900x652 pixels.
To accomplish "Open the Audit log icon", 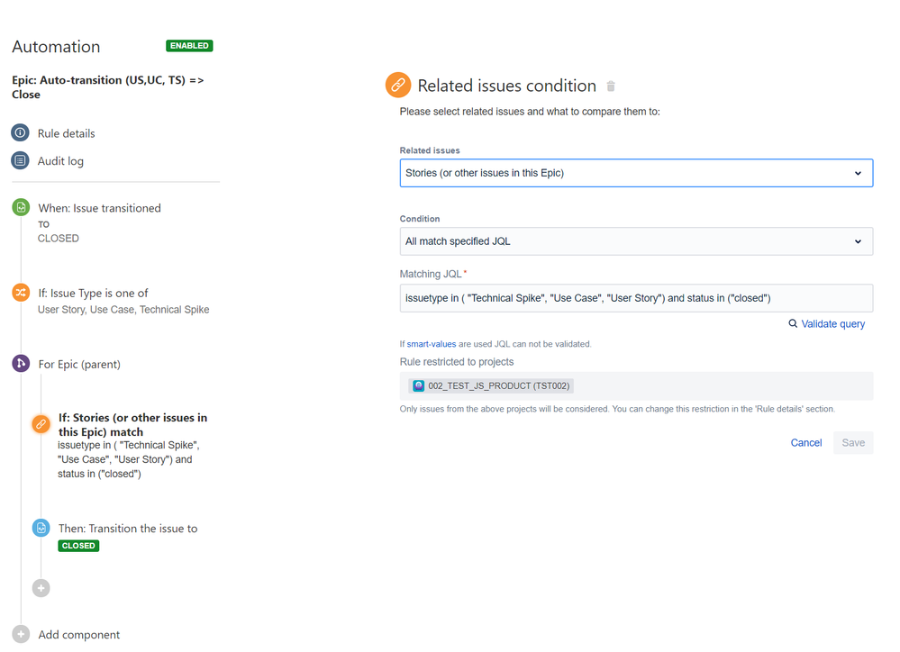I will (20, 160).
